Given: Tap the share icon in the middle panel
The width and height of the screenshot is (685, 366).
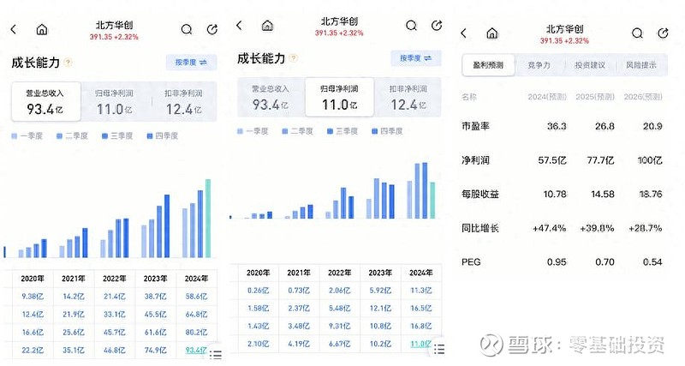Looking at the screenshot, I should point(437,26).
